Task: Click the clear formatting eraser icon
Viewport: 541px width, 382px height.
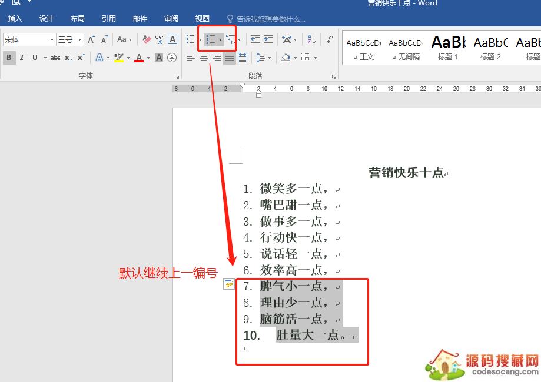Action: (147, 39)
